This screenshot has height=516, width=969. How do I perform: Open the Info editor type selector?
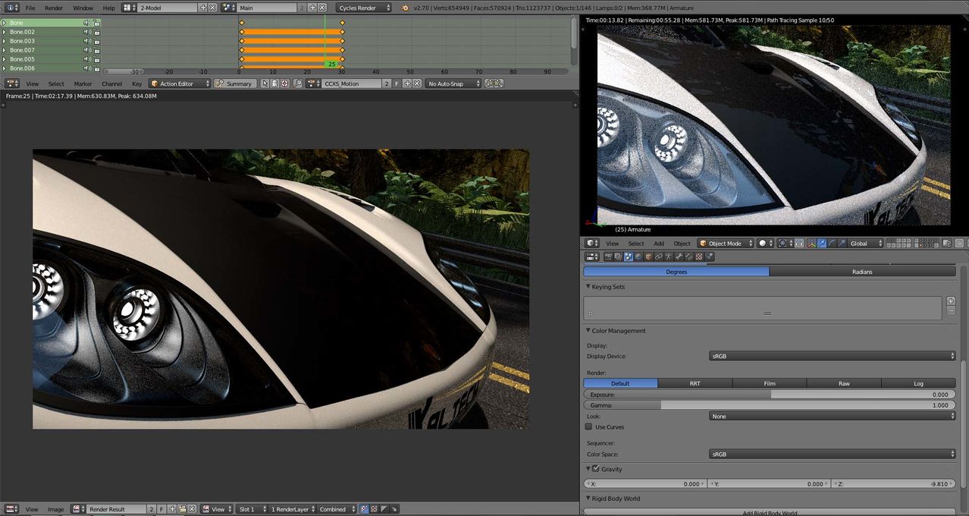click(x=11, y=8)
